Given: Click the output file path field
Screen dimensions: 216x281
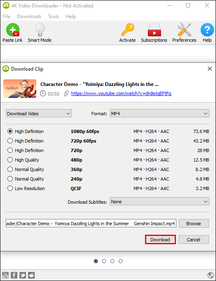Looking at the screenshot, I should [x=91, y=224].
